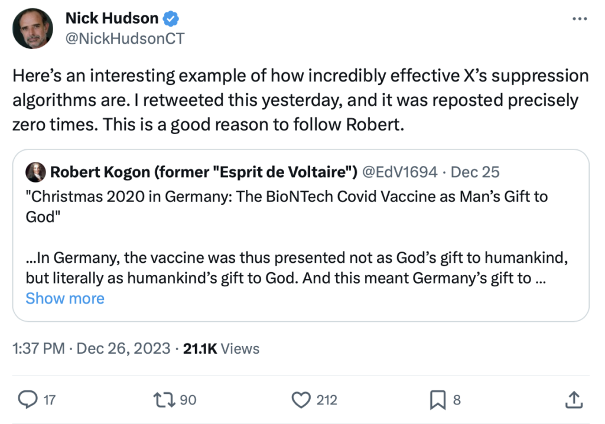Open the @NickHudsonCT handle link
This screenshot has width=605, height=424.
click(x=125, y=38)
